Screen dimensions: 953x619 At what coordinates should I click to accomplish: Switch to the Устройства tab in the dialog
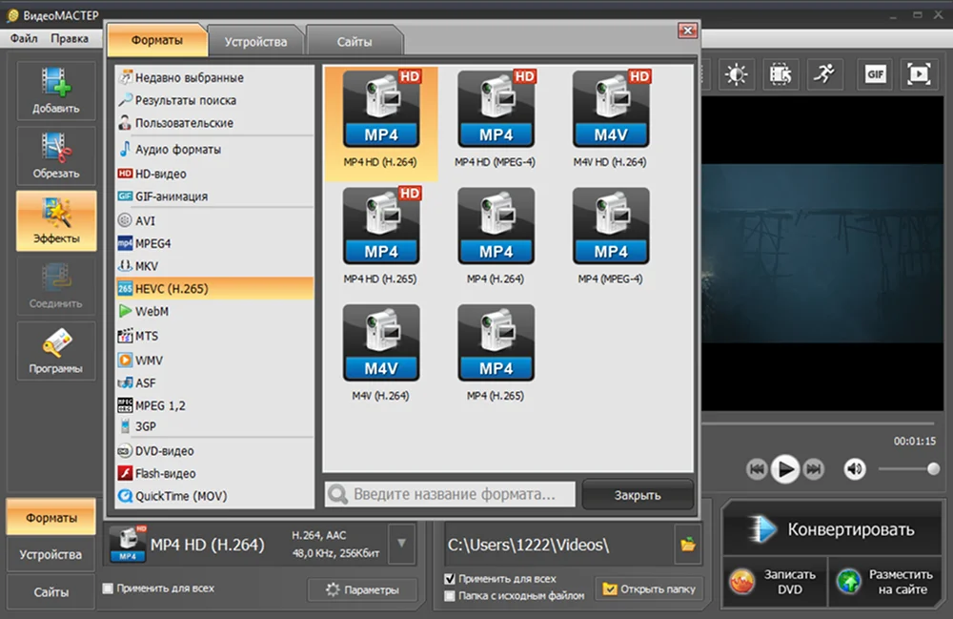click(x=255, y=42)
